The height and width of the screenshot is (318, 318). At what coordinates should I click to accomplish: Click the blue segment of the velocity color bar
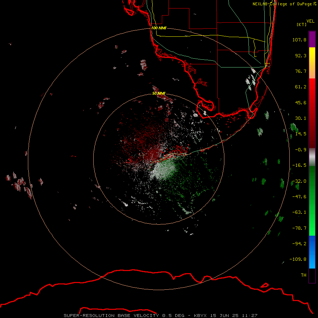(312, 252)
